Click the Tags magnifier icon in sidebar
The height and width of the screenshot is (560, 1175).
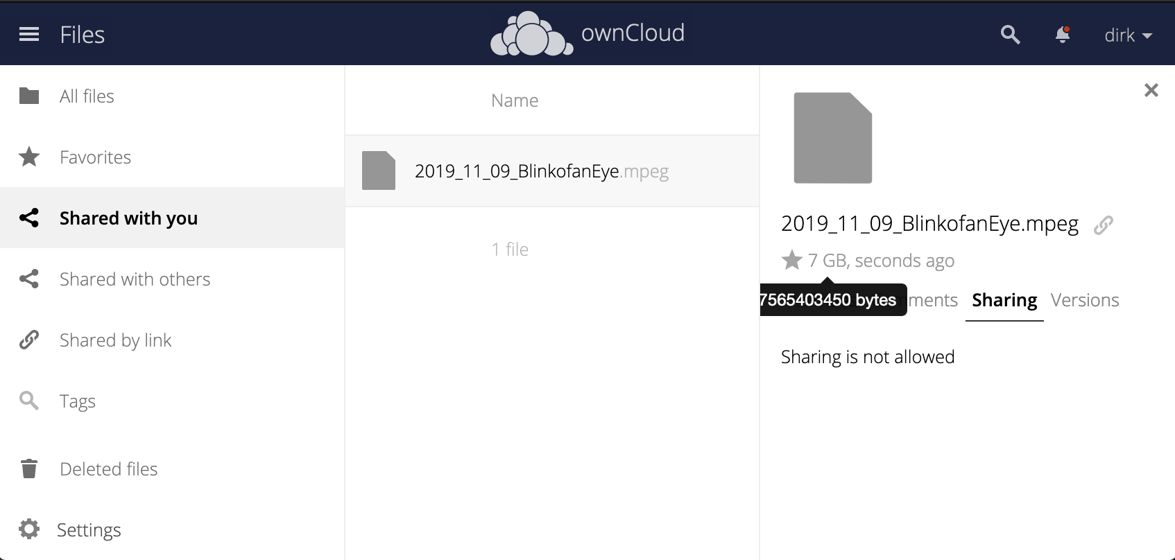[29, 401]
